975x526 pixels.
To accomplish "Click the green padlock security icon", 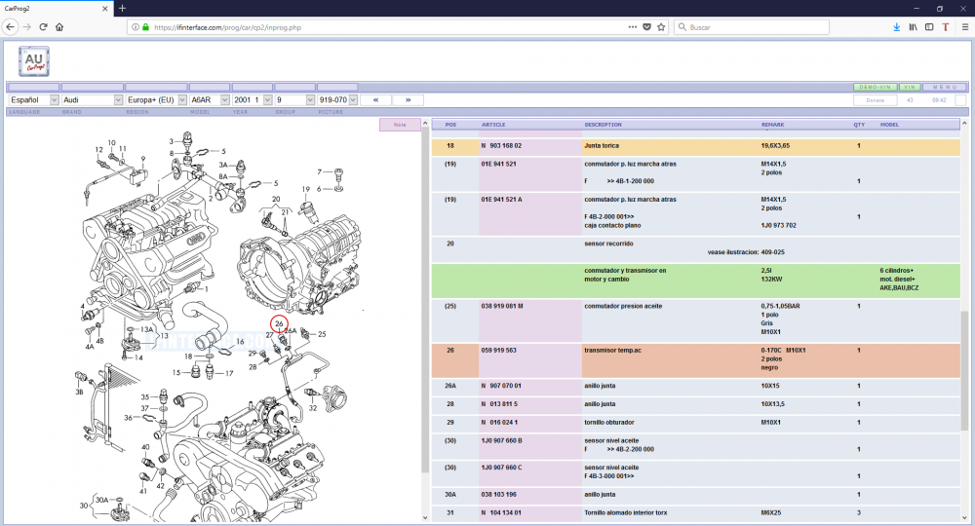I will pos(145,27).
